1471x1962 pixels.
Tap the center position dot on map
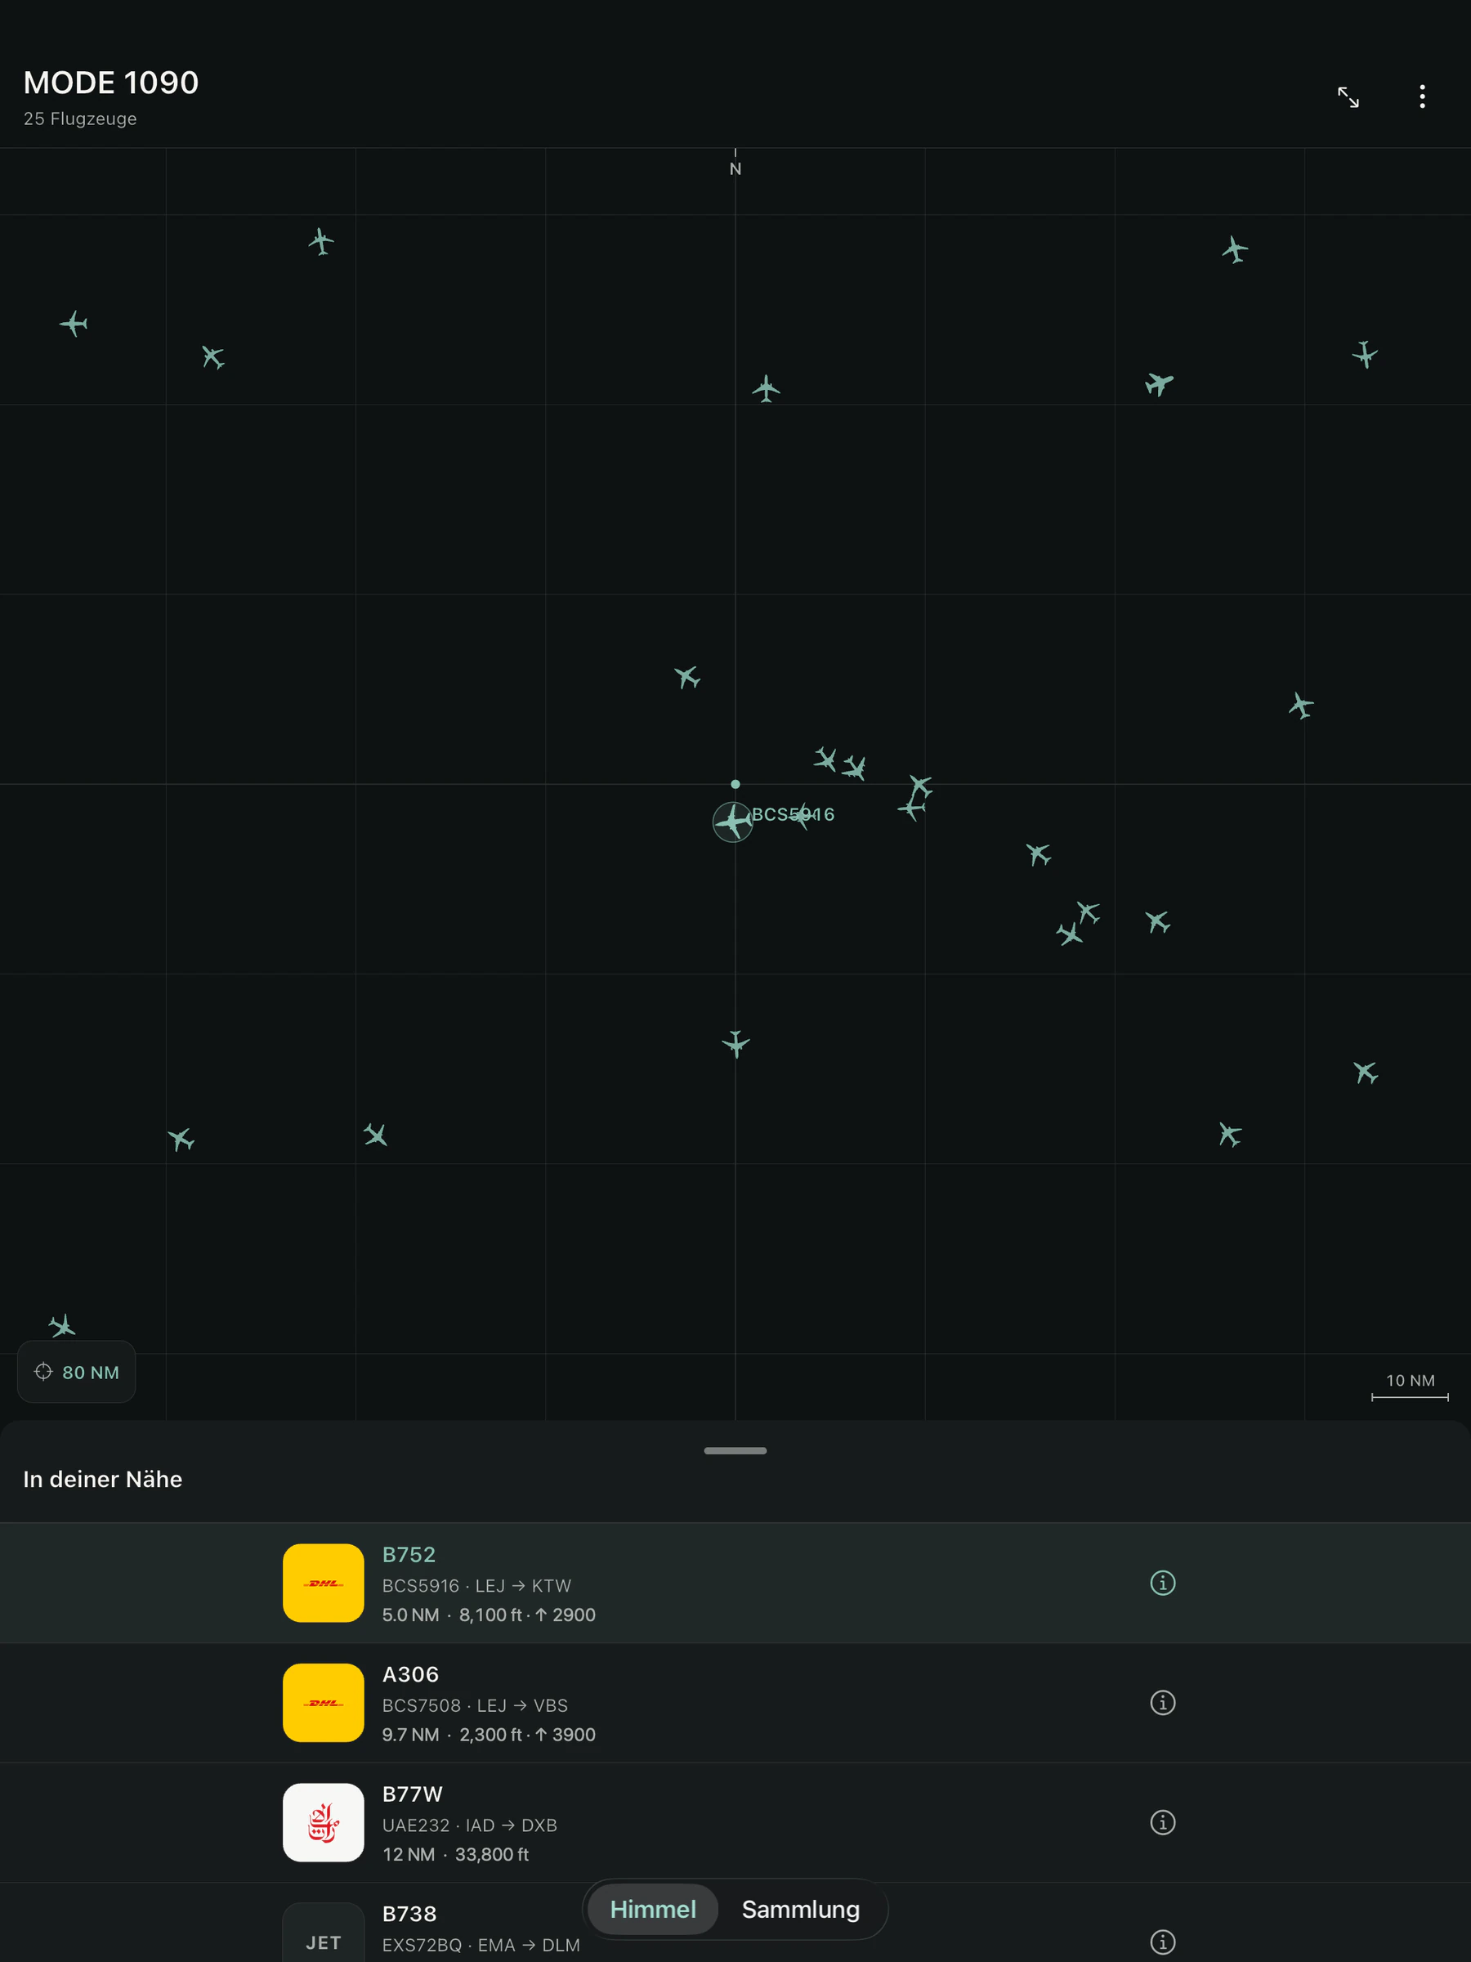click(x=735, y=784)
